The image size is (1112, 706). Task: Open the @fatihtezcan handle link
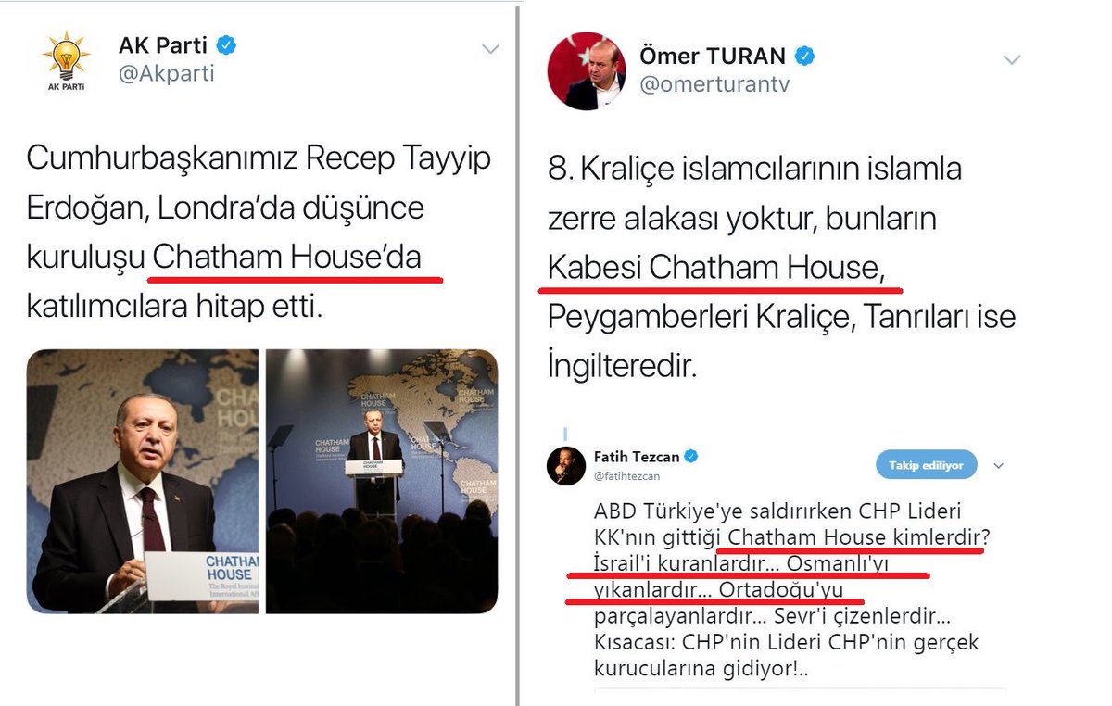(x=626, y=475)
